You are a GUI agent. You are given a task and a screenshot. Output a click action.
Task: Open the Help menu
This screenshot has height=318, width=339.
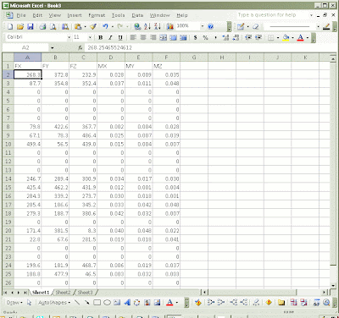182,15
